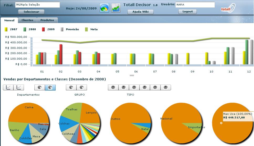
Task: Switch to the Clientes tab
Action: (27, 20)
